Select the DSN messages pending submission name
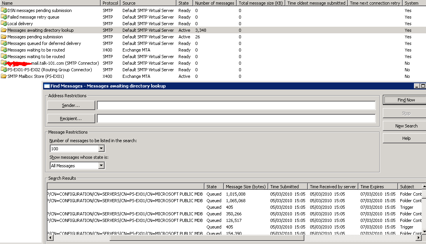 (x=40, y=10)
